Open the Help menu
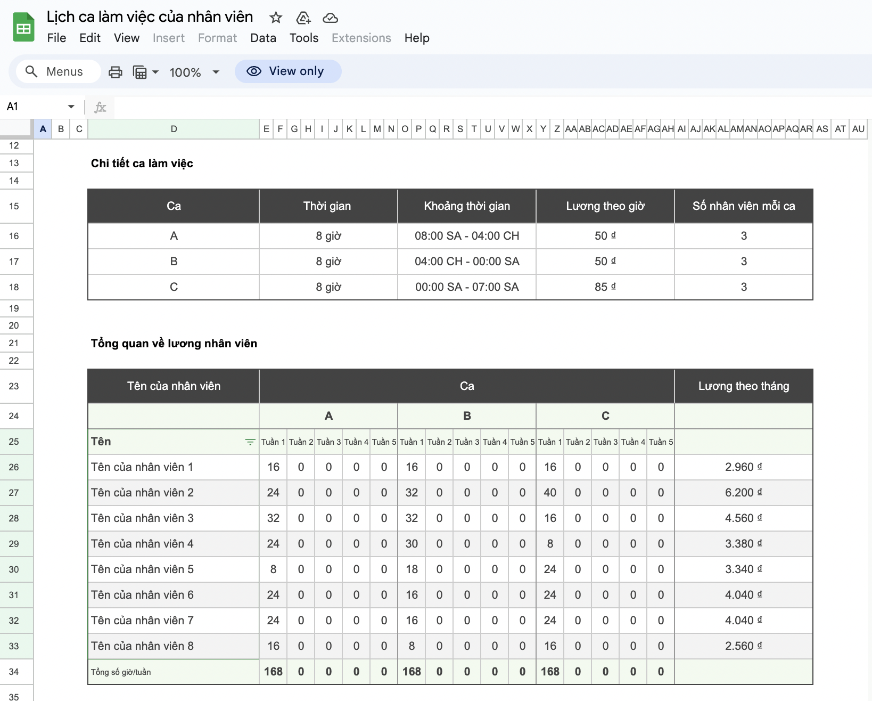This screenshot has width=872, height=701. 416,38
